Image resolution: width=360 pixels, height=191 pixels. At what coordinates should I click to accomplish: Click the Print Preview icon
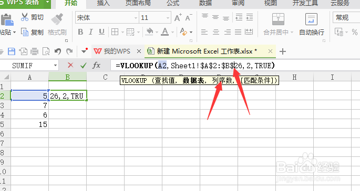click(x=46, y=51)
